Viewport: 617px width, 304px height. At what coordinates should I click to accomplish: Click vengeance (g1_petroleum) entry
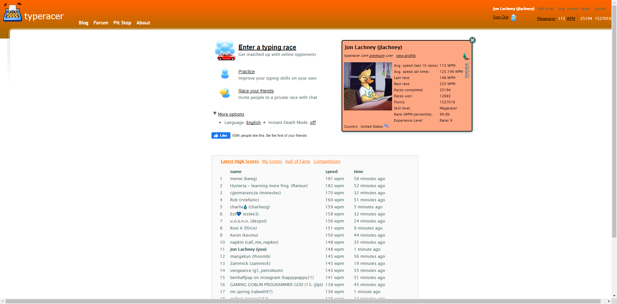[x=256, y=271]
